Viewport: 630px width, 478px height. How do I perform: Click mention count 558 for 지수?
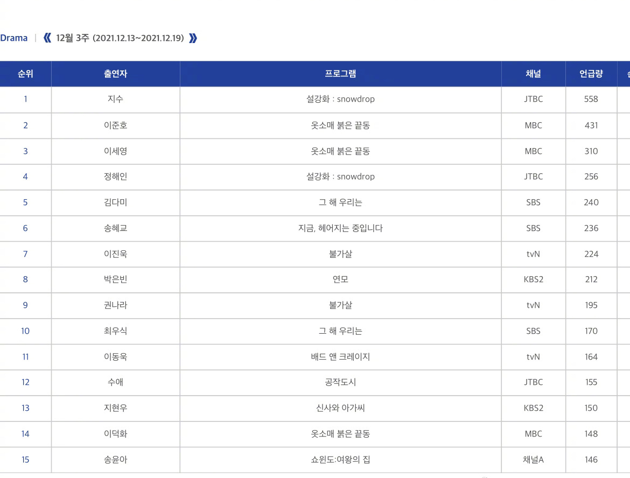tap(591, 99)
